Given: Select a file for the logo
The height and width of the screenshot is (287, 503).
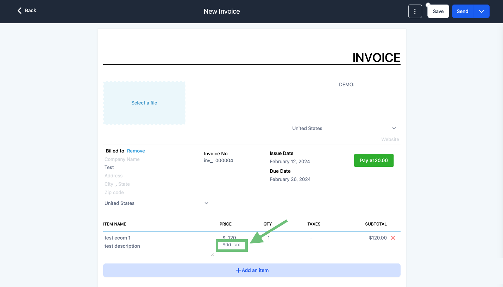Looking at the screenshot, I should [x=144, y=103].
